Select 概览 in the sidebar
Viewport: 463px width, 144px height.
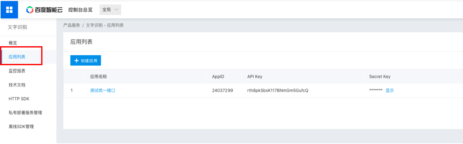(13, 43)
